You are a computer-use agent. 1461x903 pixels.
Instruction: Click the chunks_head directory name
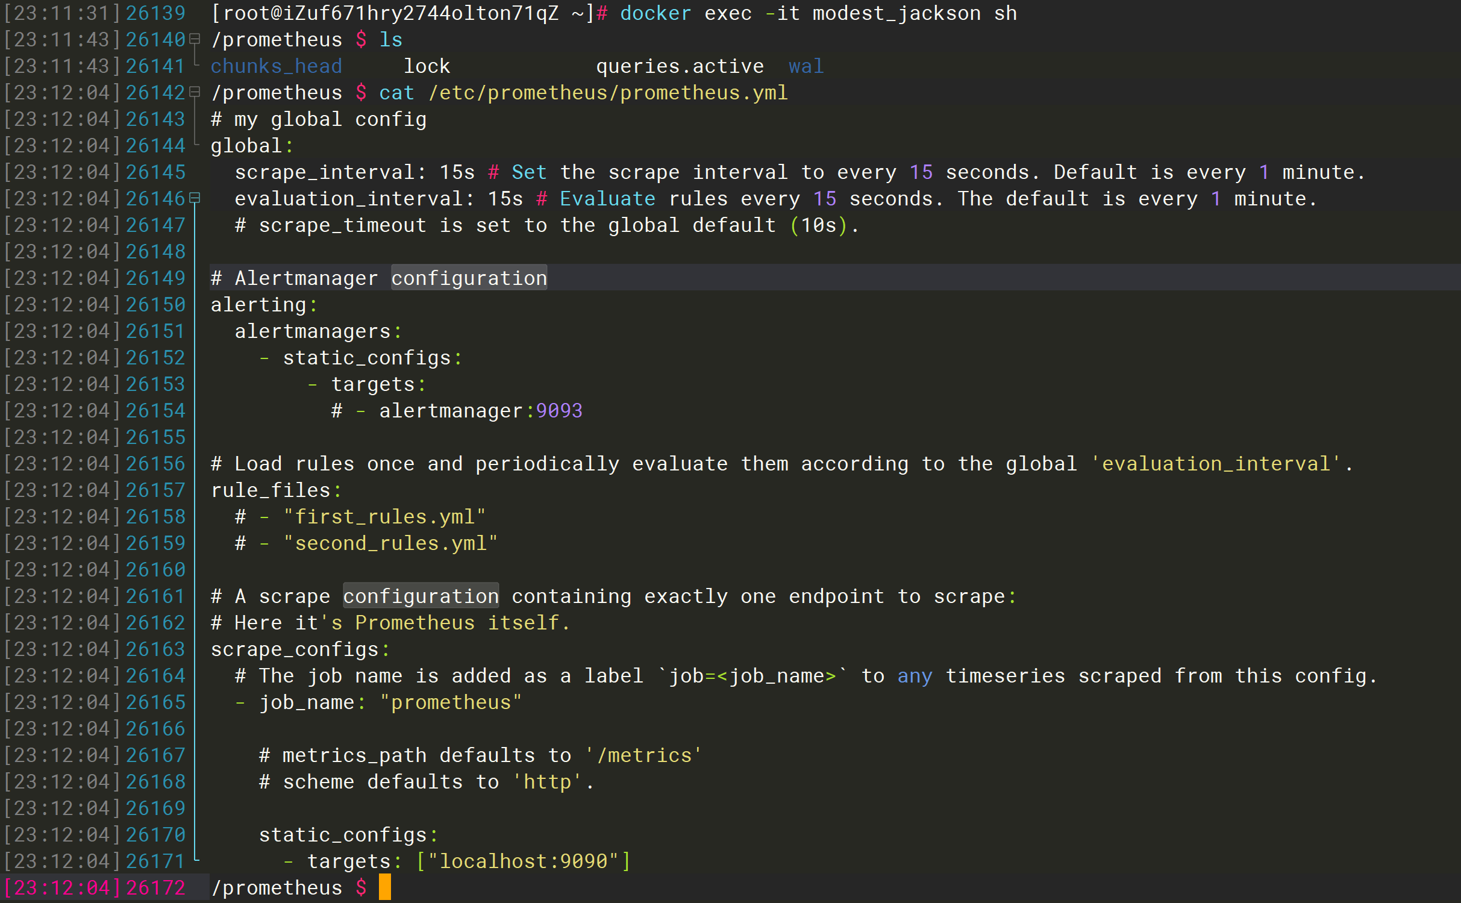pos(276,66)
